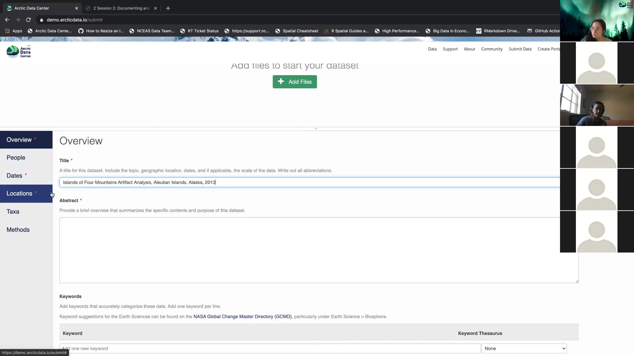Go to the Locations section
634x356 pixels.
(19, 193)
